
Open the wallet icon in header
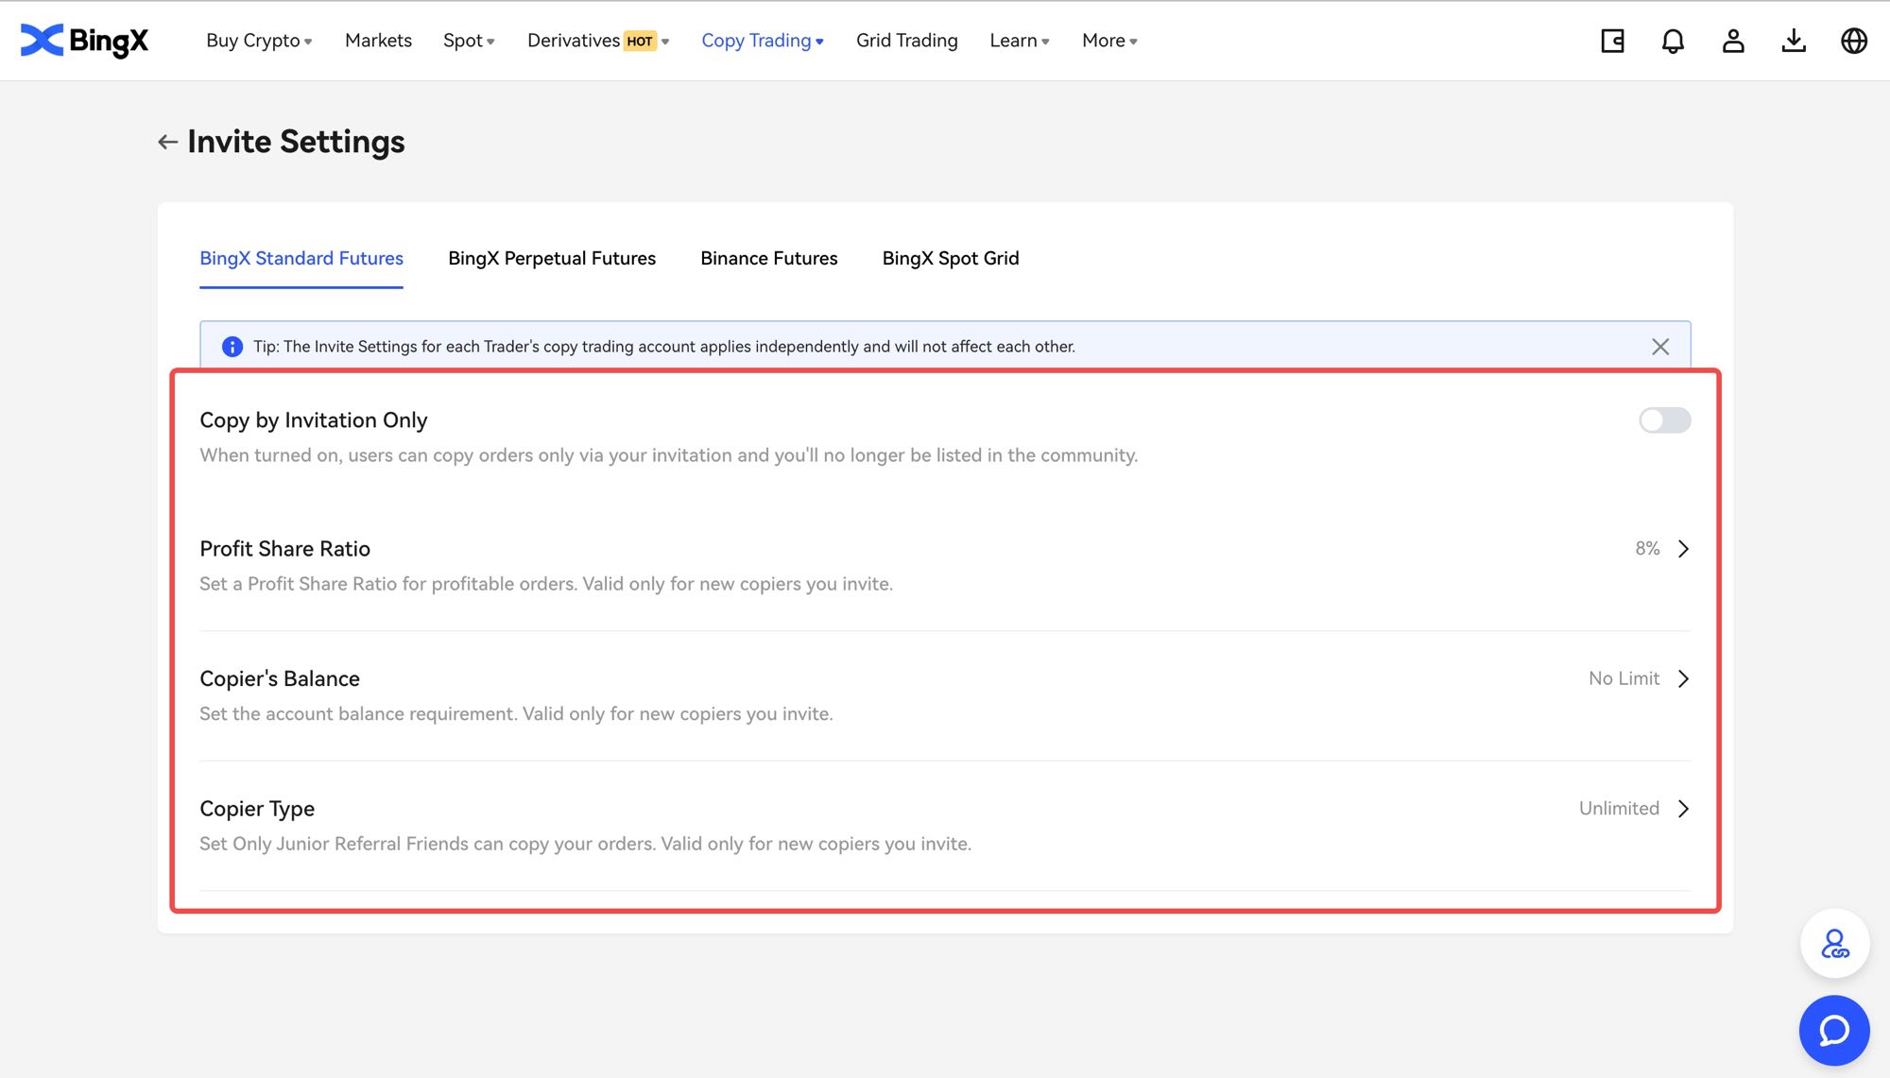click(1612, 41)
